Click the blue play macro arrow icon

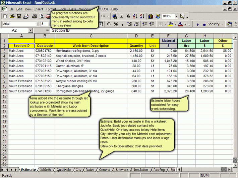pyautogui.click(x=198, y=24)
